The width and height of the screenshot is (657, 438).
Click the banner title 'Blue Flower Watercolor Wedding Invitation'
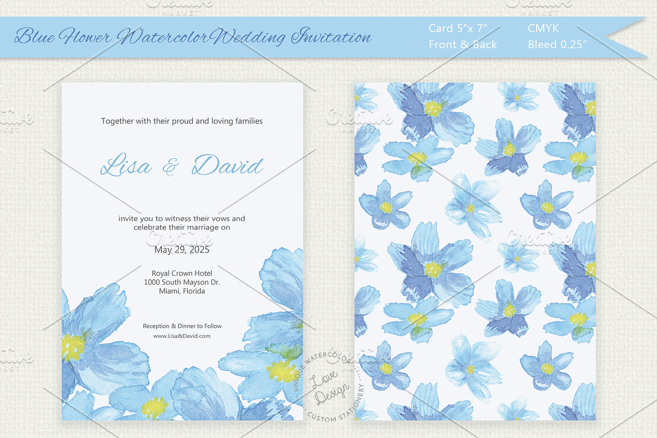(193, 37)
